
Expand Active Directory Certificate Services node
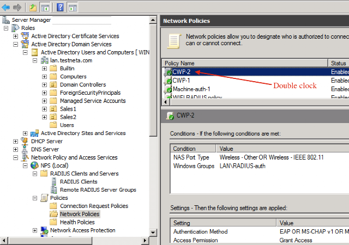15,36
